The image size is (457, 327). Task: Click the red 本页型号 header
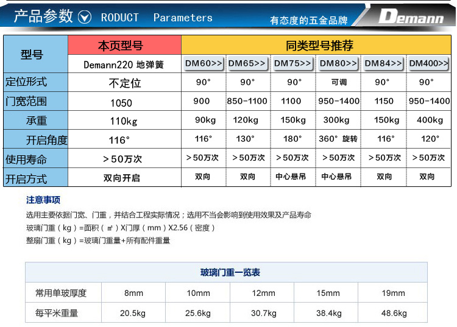[x=124, y=46]
